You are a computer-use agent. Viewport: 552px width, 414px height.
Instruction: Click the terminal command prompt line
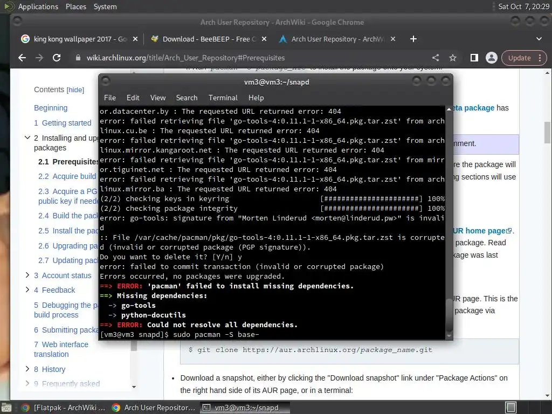pyautogui.click(x=180, y=334)
